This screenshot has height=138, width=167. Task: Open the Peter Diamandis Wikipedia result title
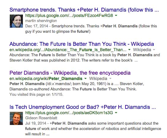70,73
